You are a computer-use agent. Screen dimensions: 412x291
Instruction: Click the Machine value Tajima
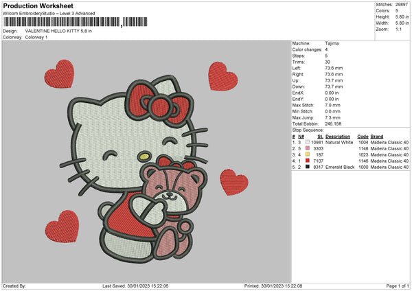(332, 43)
